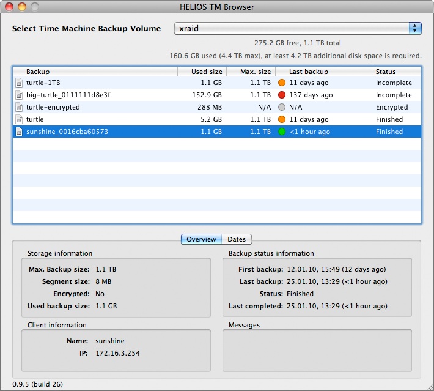Sort list by Backup column header

(x=92, y=72)
